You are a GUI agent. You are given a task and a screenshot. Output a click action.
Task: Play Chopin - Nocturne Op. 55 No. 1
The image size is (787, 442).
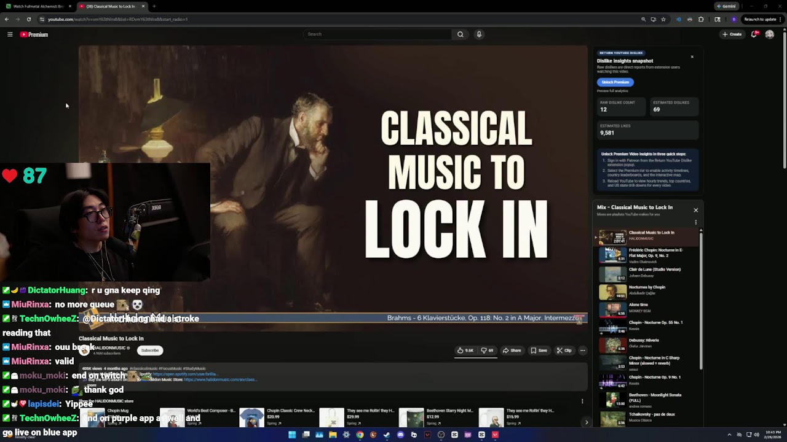coord(648,327)
